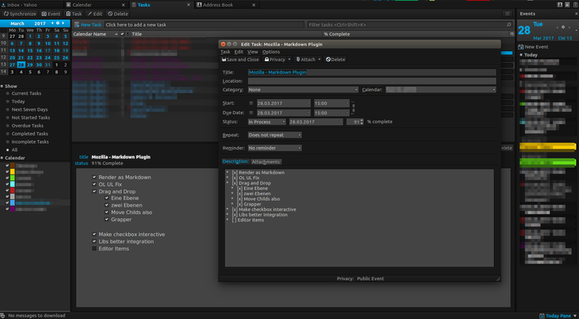Screen dimensions: 579x319
Task: Open the Privacy dropdown arrow
Action: click(289, 60)
